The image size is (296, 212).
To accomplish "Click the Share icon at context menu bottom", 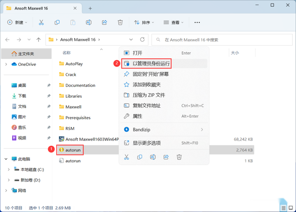I will 166,157.
